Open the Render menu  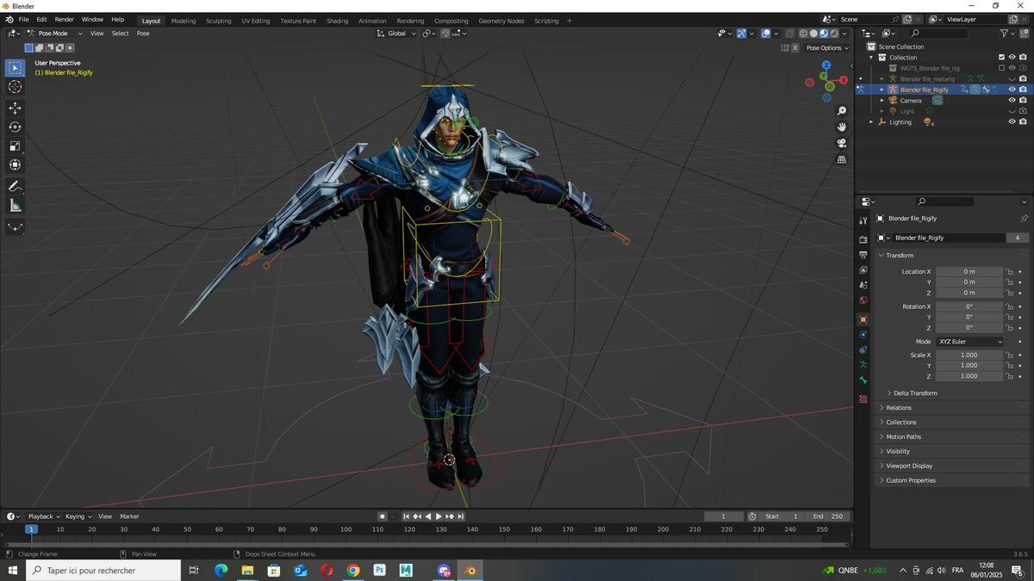tap(65, 19)
